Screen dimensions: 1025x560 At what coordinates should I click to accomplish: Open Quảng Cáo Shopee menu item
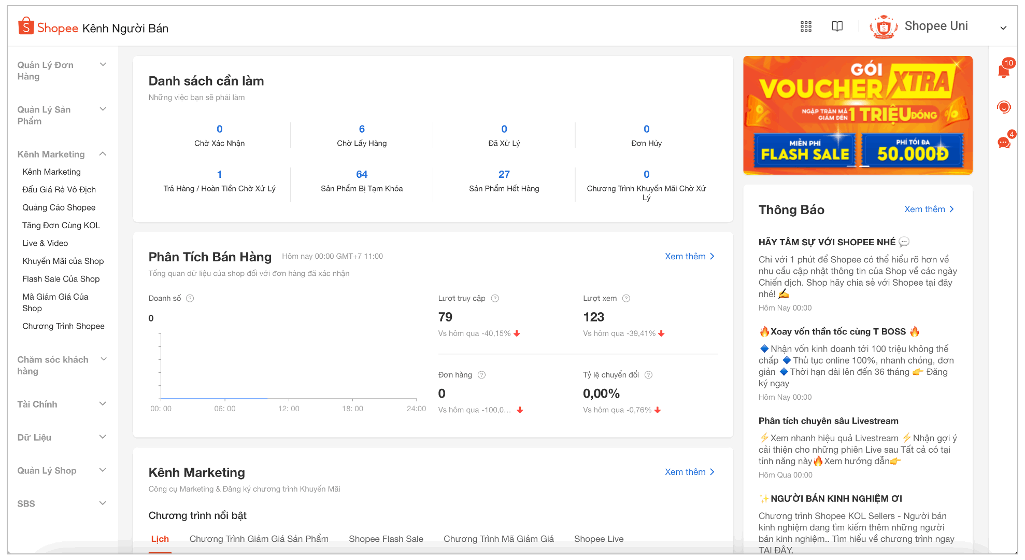point(59,207)
